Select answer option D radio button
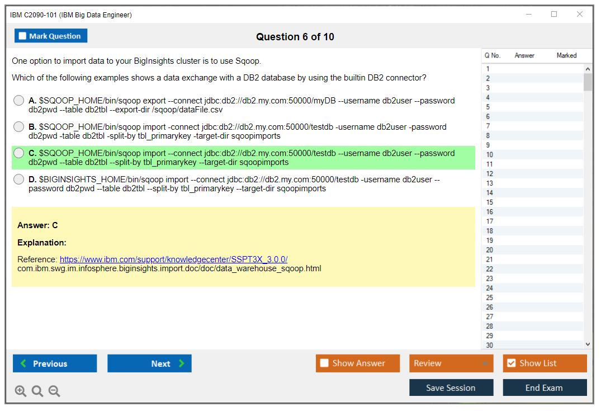The width and height of the screenshot is (601, 411). [19, 179]
